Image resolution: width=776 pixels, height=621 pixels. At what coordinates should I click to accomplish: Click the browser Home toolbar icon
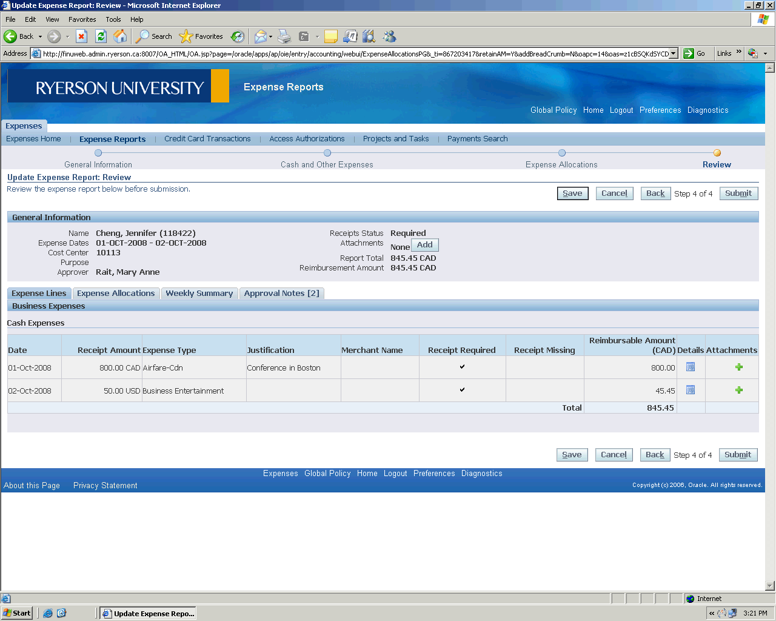pyautogui.click(x=121, y=36)
